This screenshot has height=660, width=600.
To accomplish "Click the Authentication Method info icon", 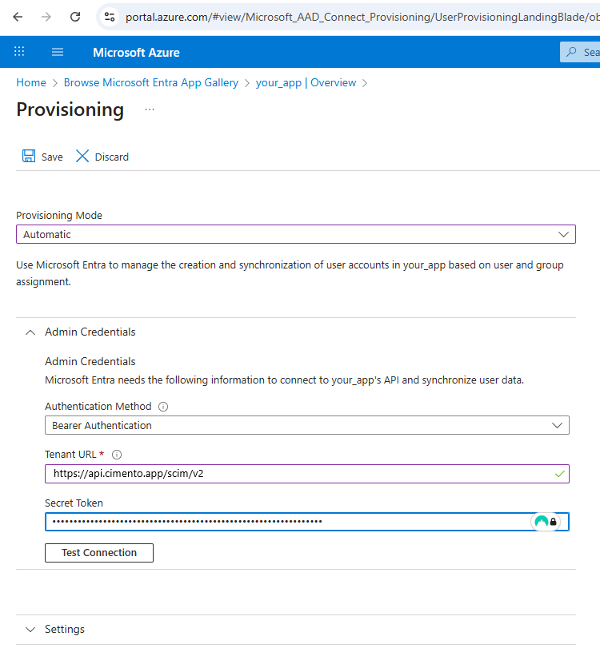I will point(163,407).
